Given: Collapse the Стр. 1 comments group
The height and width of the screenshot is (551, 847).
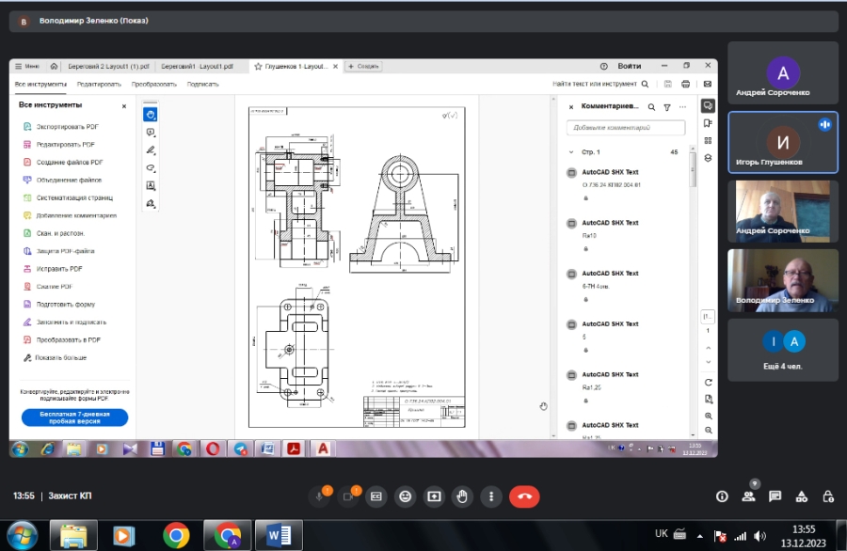Looking at the screenshot, I should coord(570,151).
